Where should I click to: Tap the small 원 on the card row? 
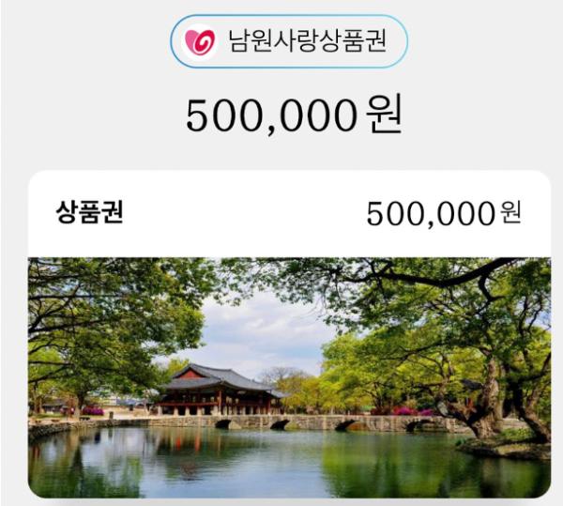coord(511,212)
